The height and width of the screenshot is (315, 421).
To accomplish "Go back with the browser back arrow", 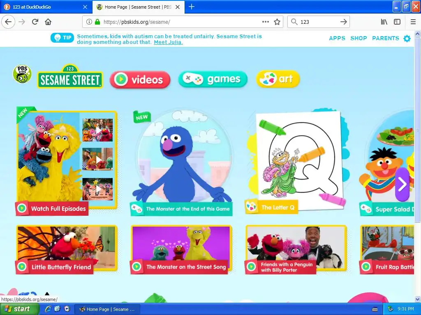I will point(8,22).
